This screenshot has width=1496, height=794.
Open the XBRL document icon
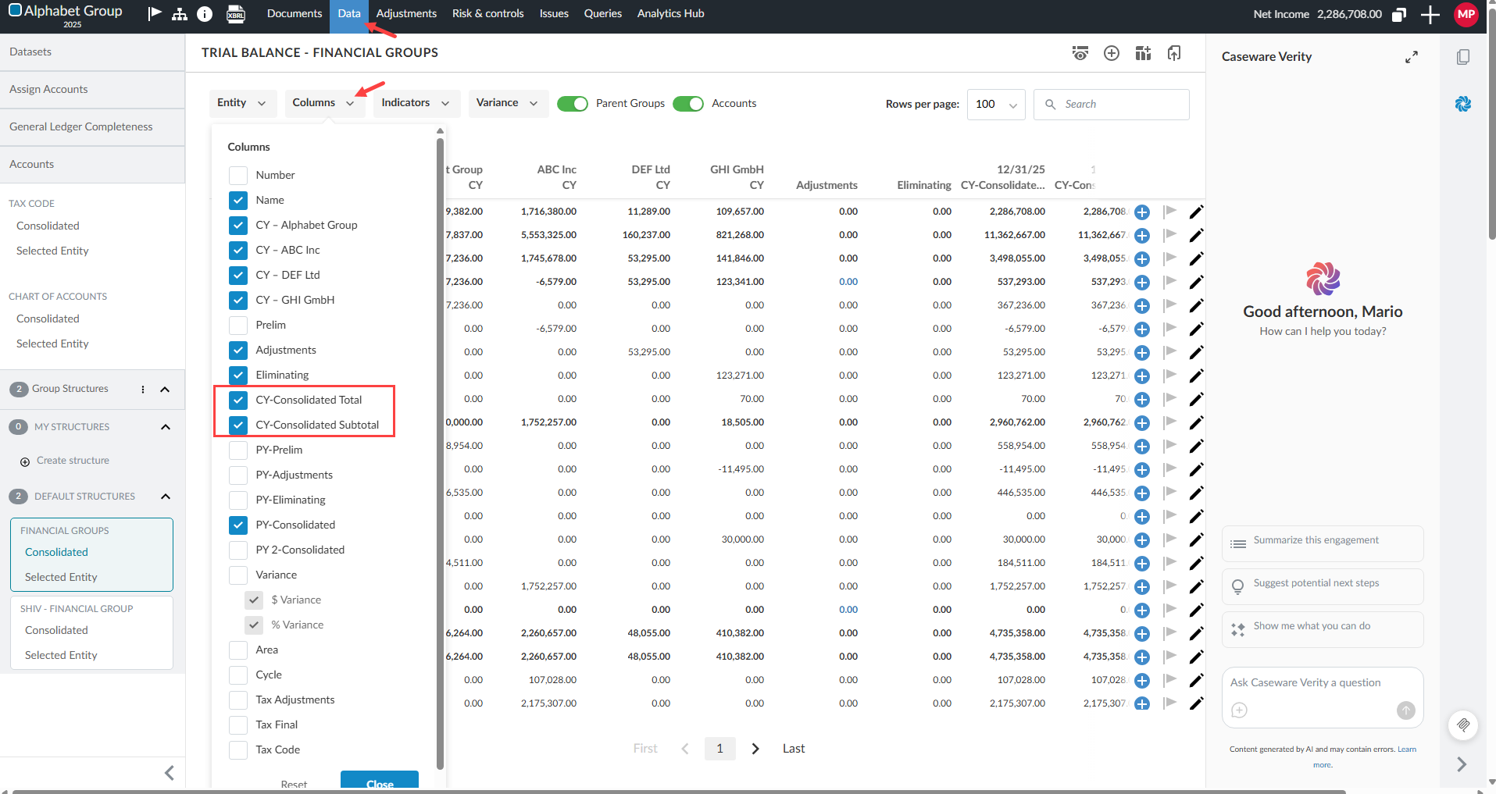pyautogui.click(x=235, y=13)
